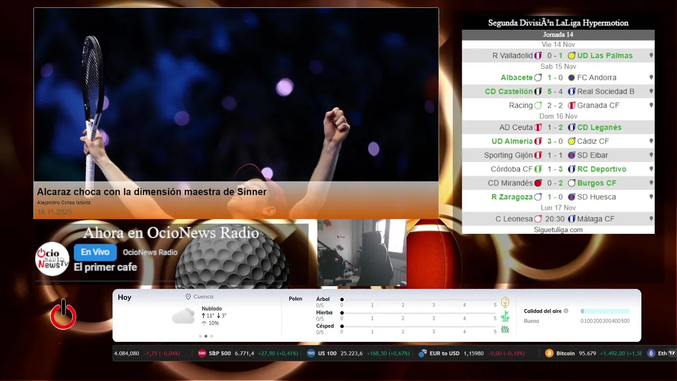Select the RC Deportivo team name
Viewport: 677px width, 381px height.
tap(601, 169)
